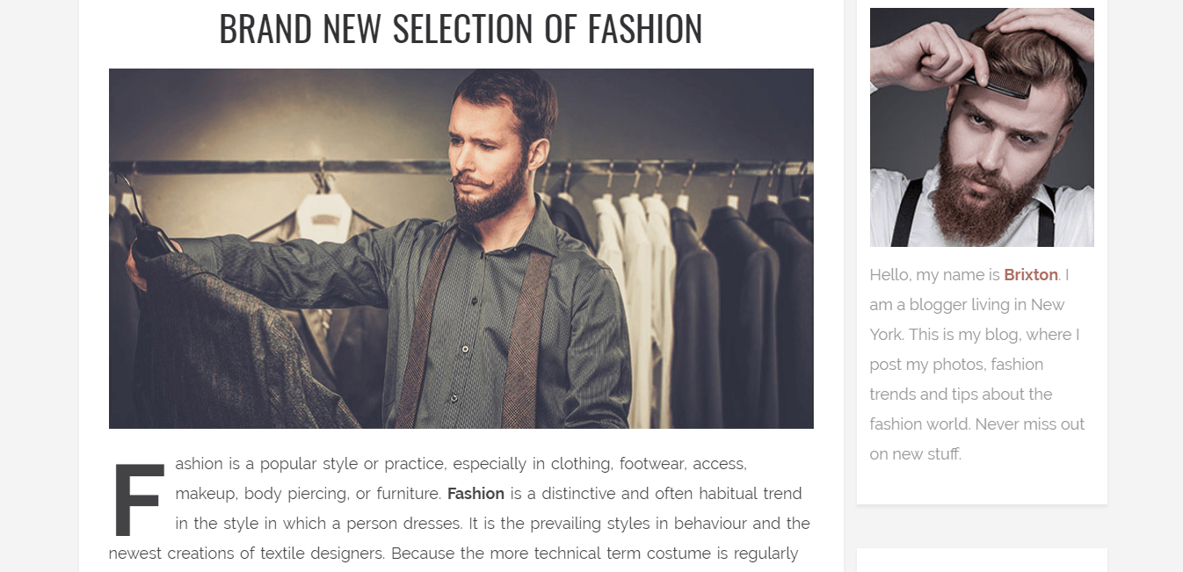Open the Brixton author link
This screenshot has height=572, width=1183.
[x=1030, y=275]
